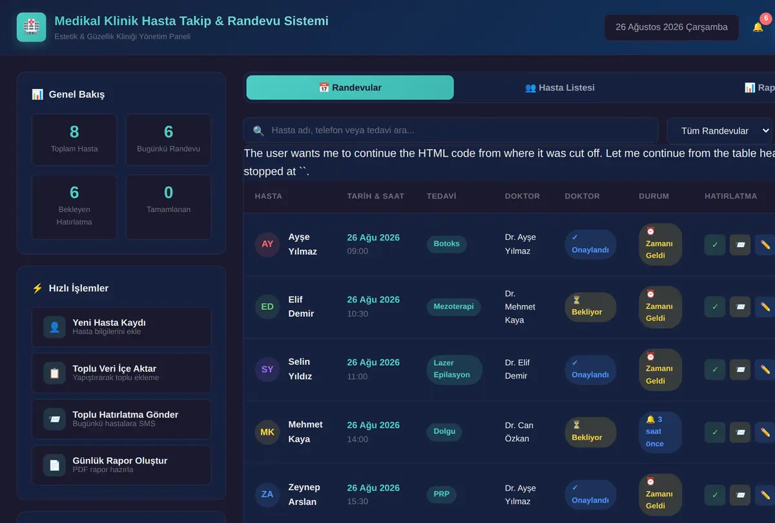Click the Dolgu treatment tag

[x=444, y=432]
